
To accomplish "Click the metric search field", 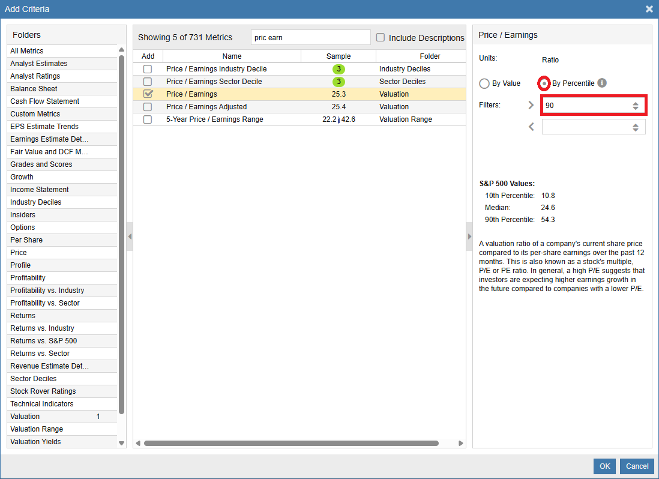I will point(310,37).
